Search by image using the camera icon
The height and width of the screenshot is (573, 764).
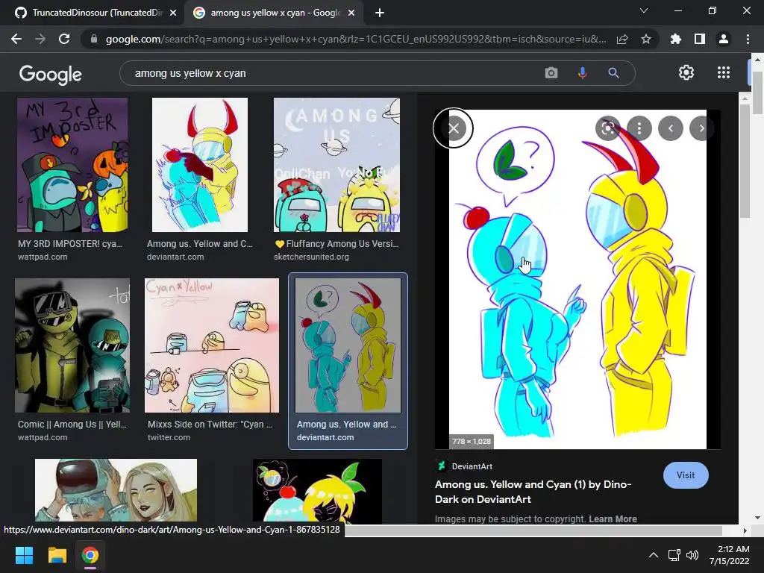551,73
